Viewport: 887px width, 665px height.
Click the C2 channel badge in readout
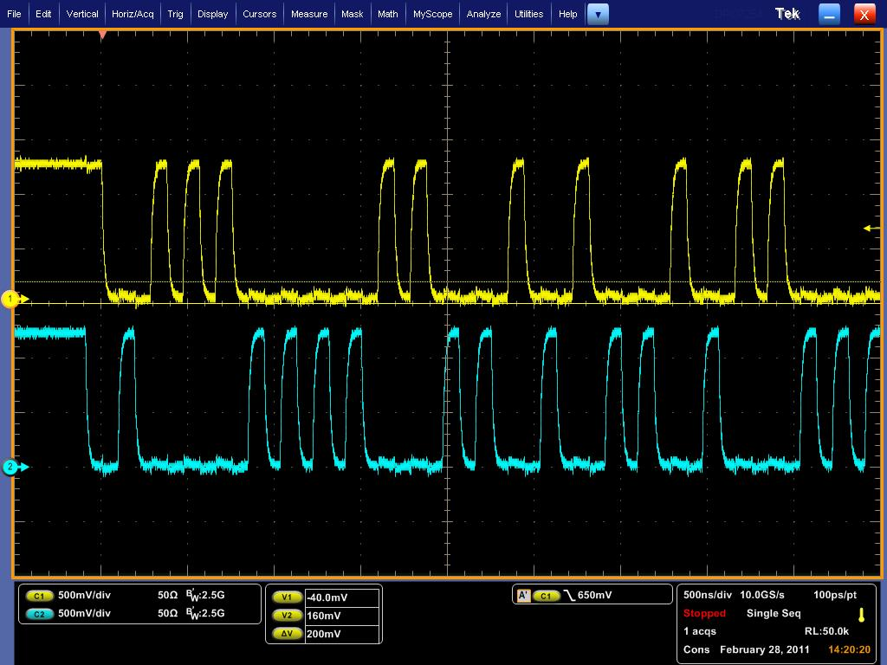coord(39,613)
